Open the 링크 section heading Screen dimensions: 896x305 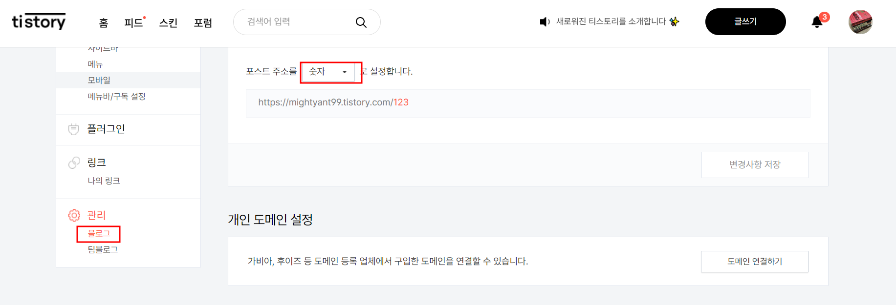click(97, 163)
